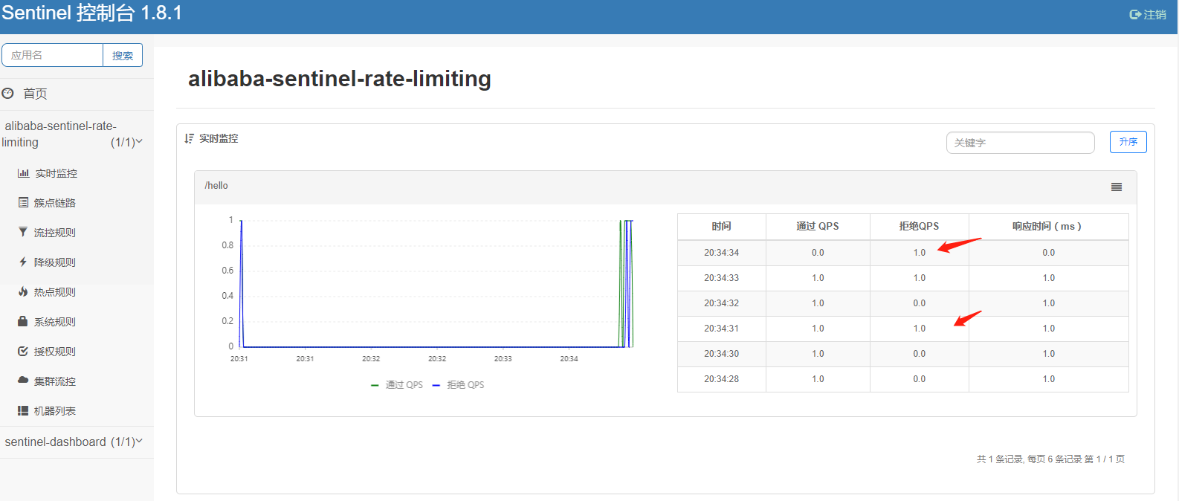This screenshot has height=501, width=1179.
Task: Click the 通过 QPS column header
Action: pos(818,226)
